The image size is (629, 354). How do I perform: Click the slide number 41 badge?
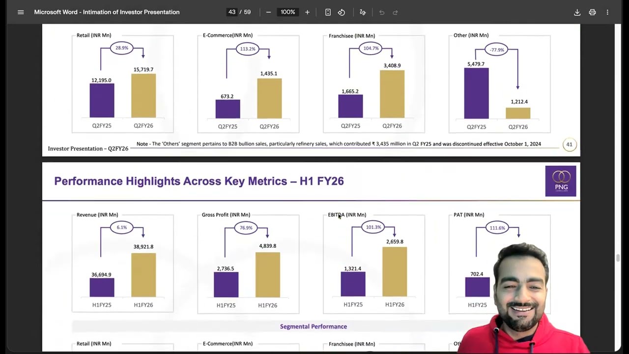tap(569, 145)
